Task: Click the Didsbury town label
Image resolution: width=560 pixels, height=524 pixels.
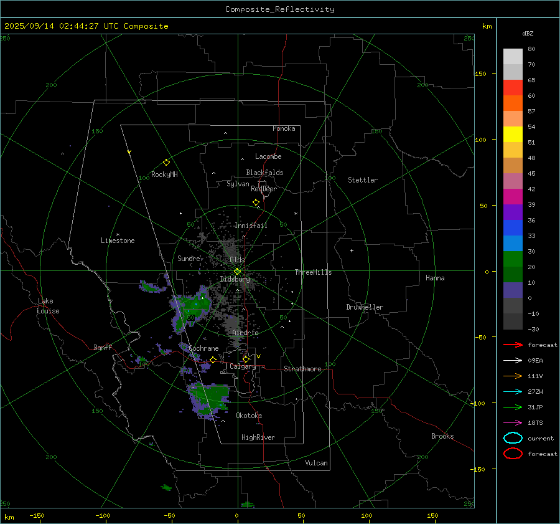Action: click(235, 279)
